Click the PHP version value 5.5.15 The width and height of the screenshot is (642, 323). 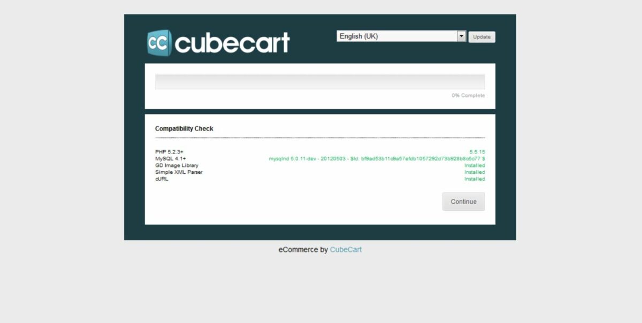tap(477, 152)
